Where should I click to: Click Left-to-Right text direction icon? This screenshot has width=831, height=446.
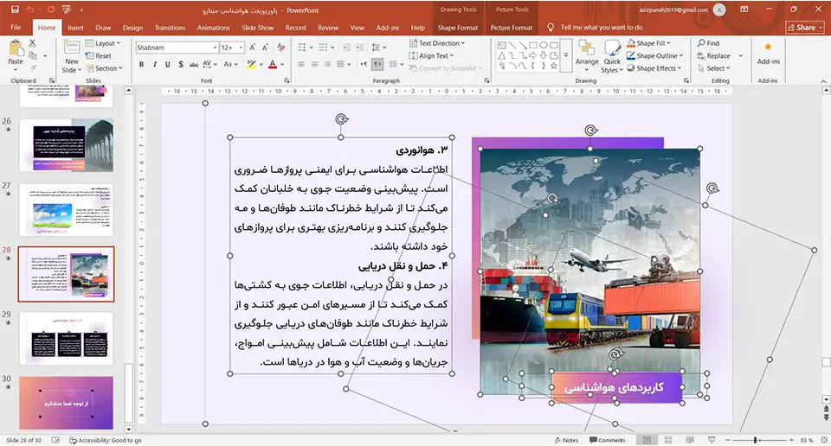[364, 64]
